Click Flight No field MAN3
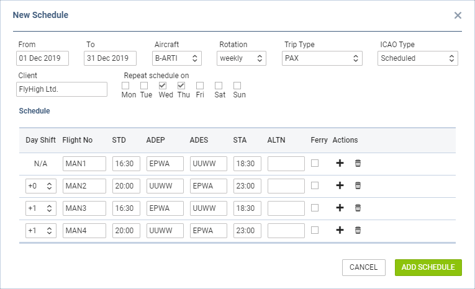 coord(84,208)
